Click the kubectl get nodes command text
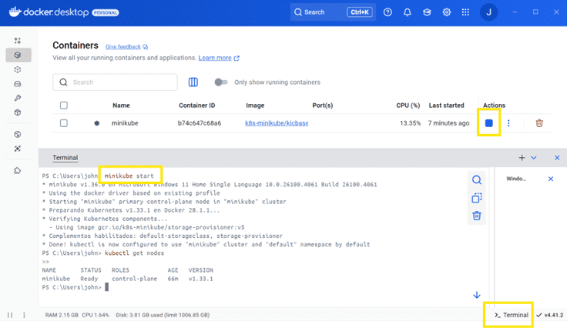This screenshot has height=328, width=567. point(134,253)
